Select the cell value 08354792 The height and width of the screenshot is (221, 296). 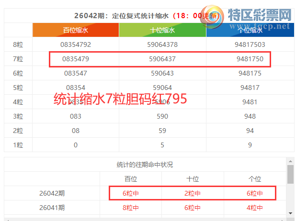coord(76,44)
